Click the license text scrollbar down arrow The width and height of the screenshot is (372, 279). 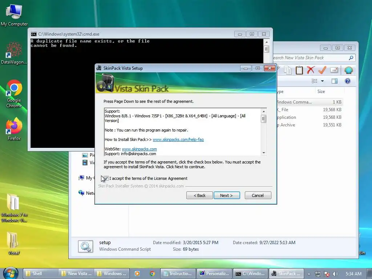[264, 153]
